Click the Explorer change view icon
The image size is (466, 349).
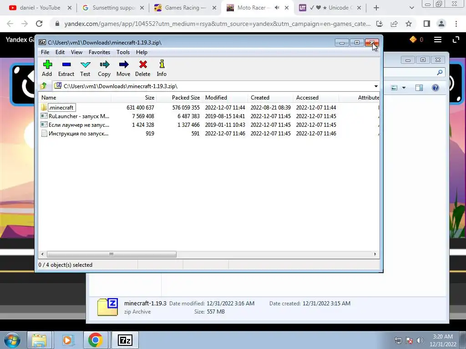point(394,88)
